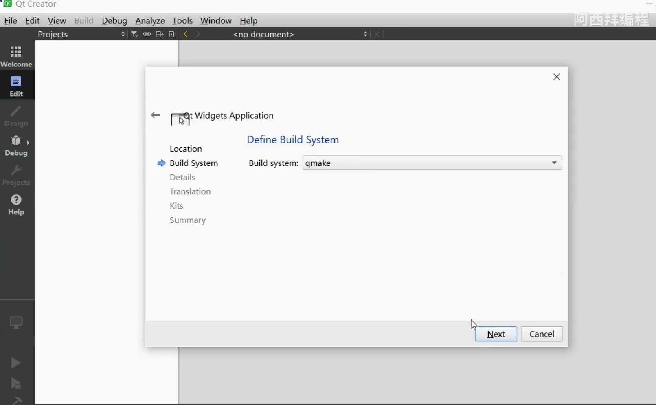Click the split panel icon

coord(160,34)
